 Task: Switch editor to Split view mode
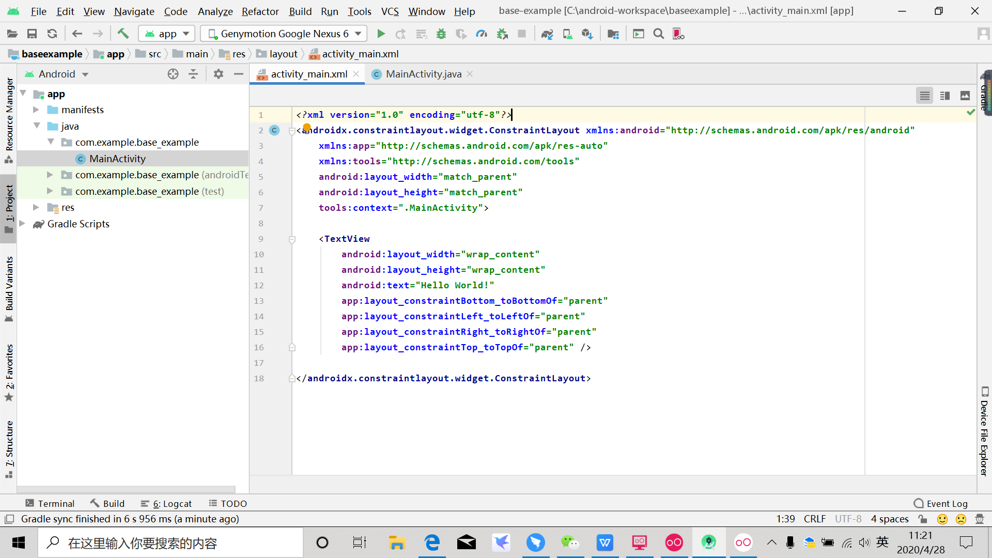[945, 96]
